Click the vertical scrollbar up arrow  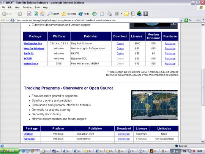(x=203, y=25)
